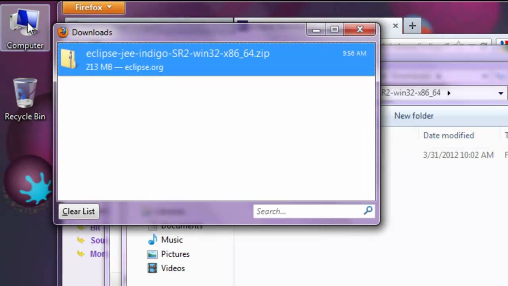
Task: Open the Explorer address bar dropdown arrow
Action: pos(501,93)
